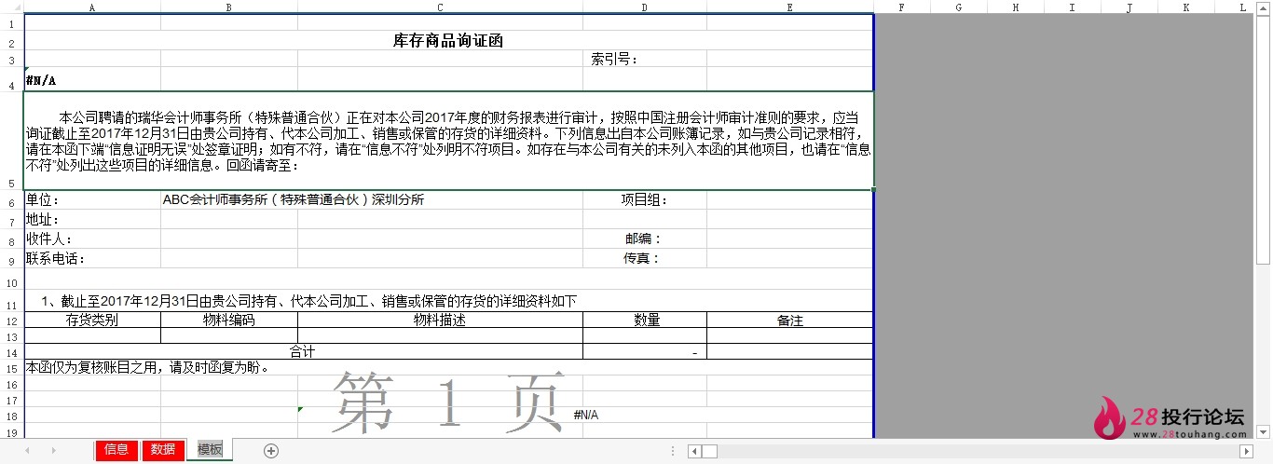
Task: Click the 联系电话： label cell
Action: [92, 259]
